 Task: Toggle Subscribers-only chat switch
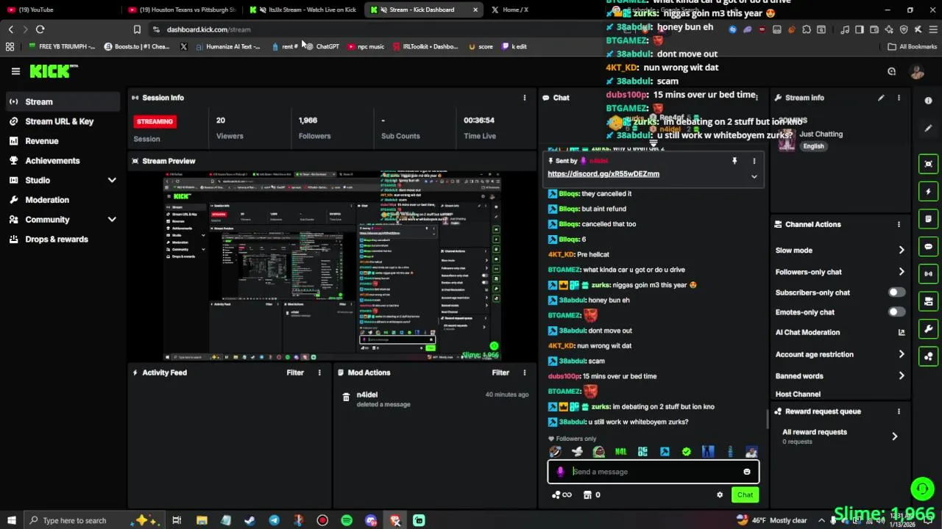point(896,292)
